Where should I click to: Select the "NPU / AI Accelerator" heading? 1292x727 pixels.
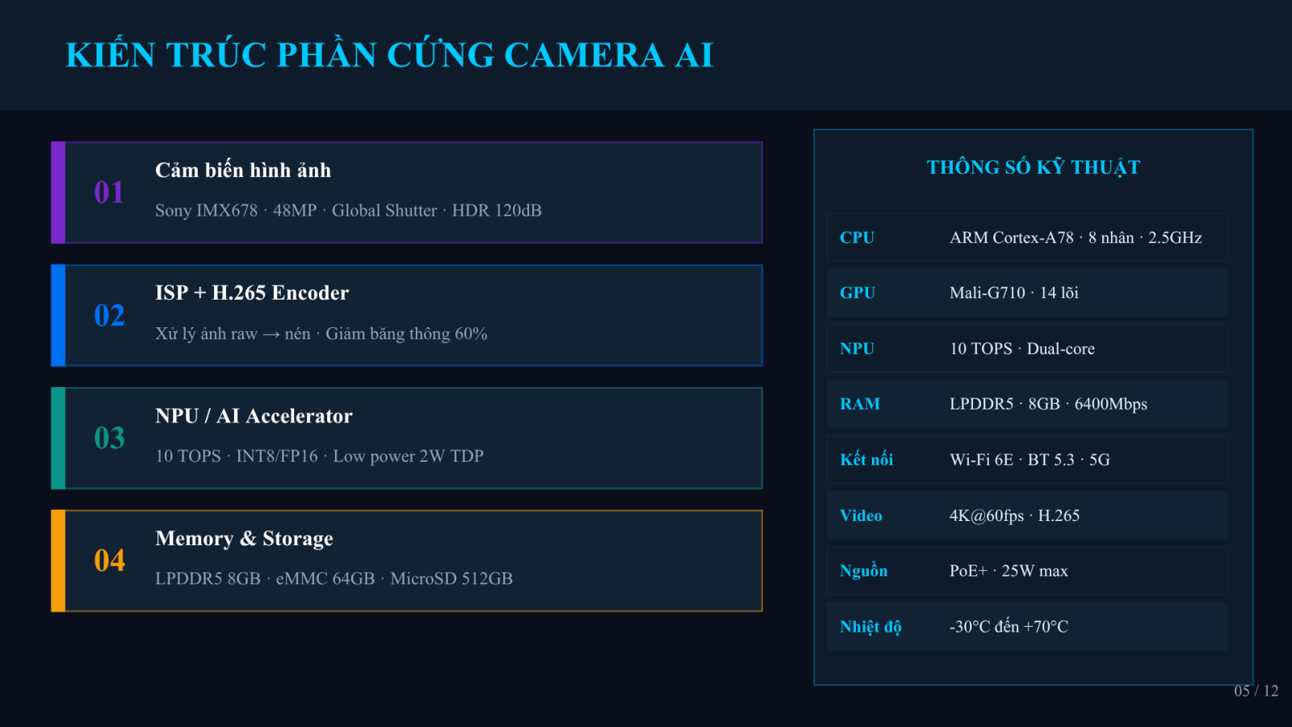click(254, 416)
